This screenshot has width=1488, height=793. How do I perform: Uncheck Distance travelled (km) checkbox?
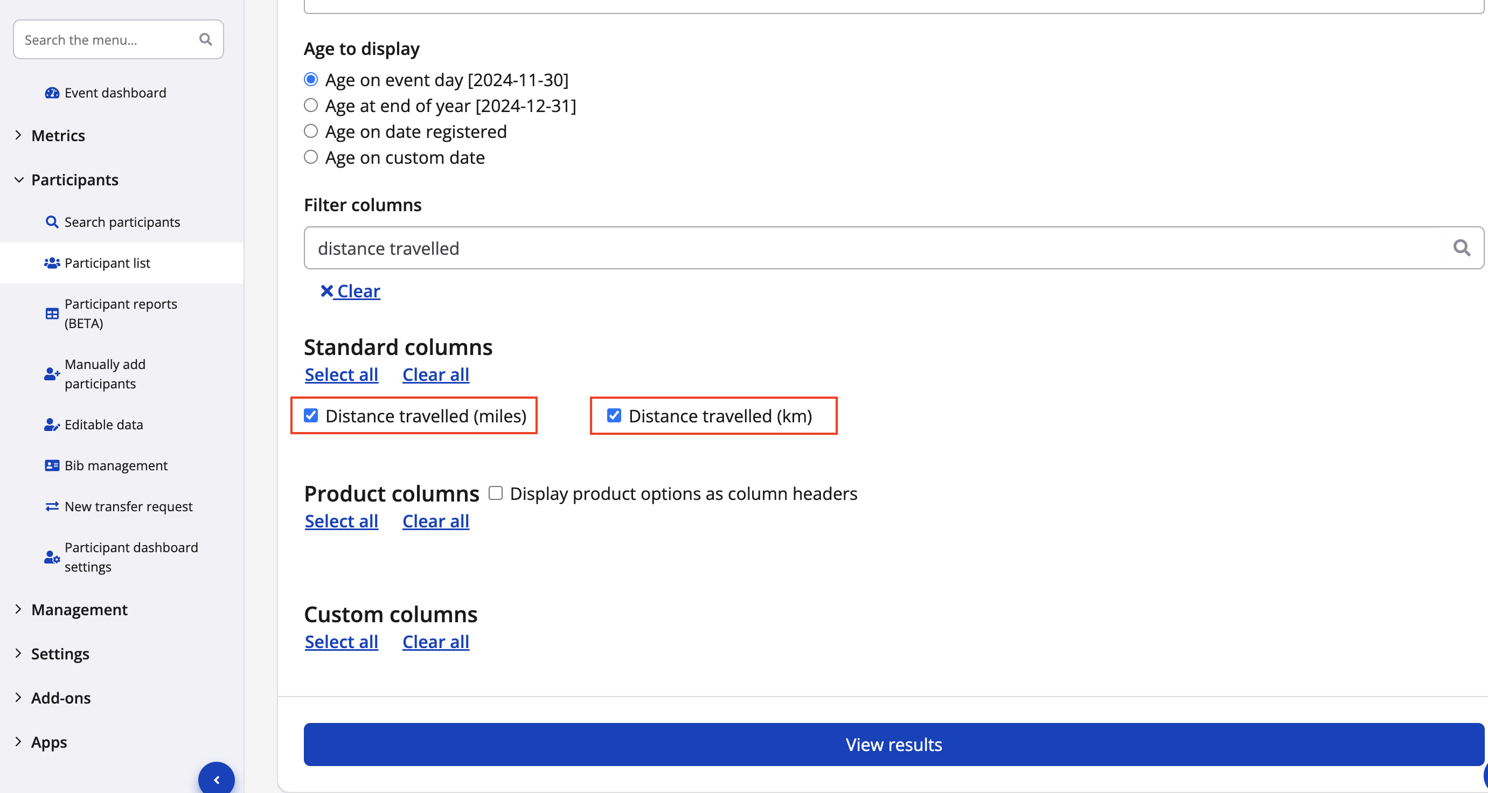pyautogui.click(x=614, y=416)
